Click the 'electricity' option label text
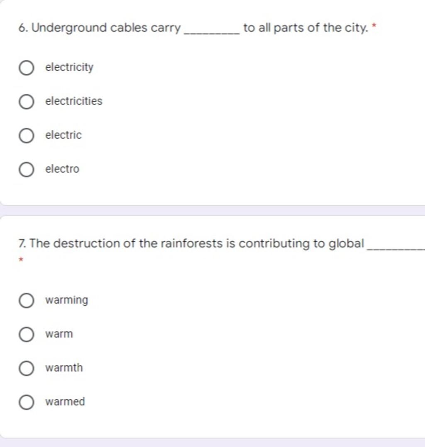 [69, 67]
